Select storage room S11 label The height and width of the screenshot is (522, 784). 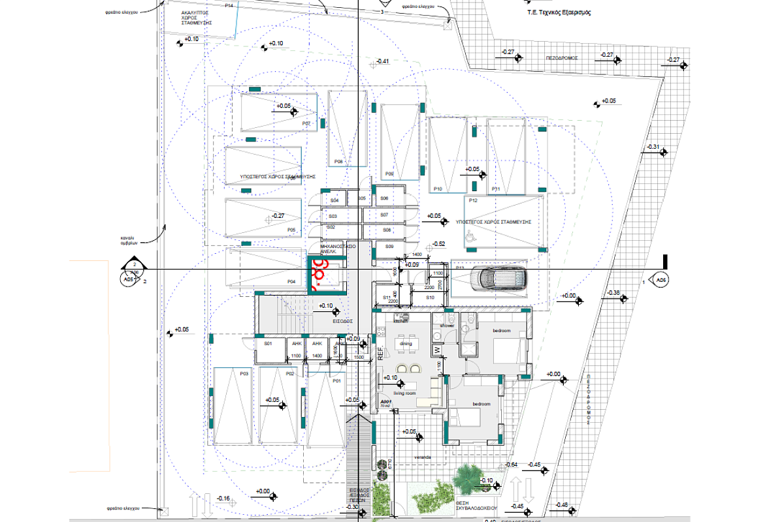386,298
